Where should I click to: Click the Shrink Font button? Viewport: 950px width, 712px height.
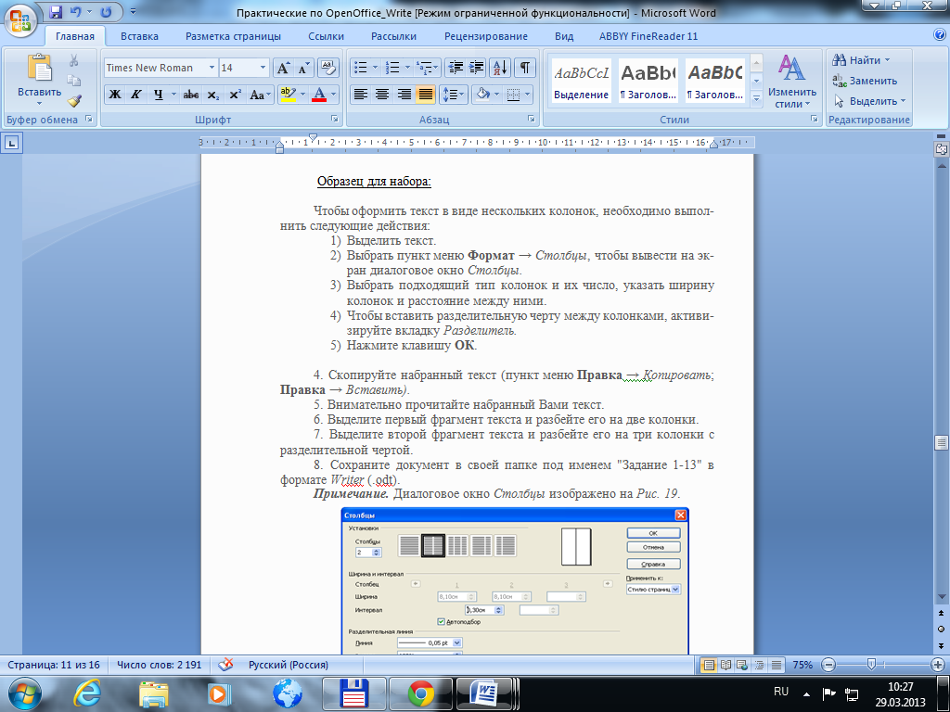point(303,68)
